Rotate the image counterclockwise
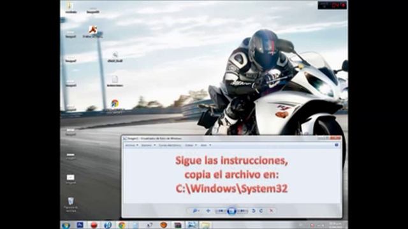This screenshot has width=408, height=229. 254,211
